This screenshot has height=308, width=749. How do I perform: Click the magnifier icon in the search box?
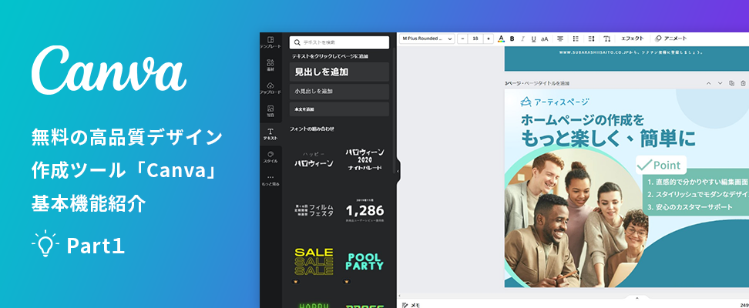pos(297,42)
